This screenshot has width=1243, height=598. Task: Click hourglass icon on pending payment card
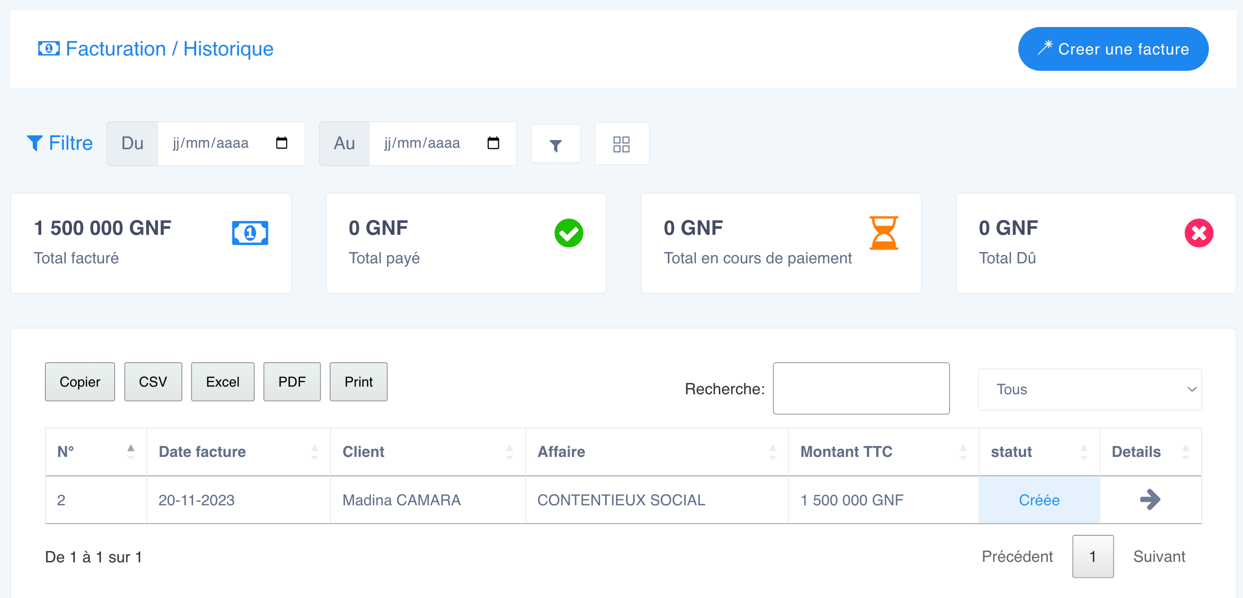click(883, 233)
